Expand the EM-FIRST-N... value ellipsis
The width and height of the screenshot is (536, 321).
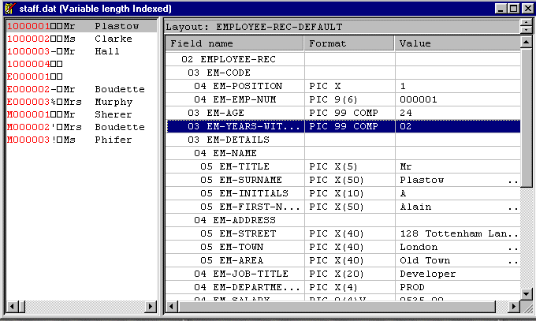514,207
